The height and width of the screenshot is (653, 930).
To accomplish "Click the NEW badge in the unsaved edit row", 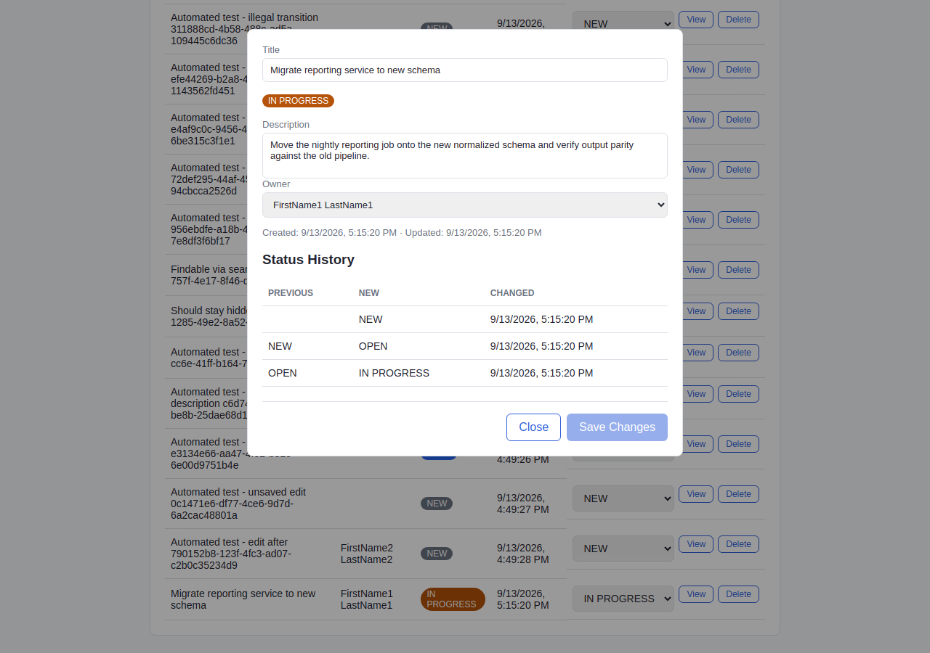I will [437, 504].
